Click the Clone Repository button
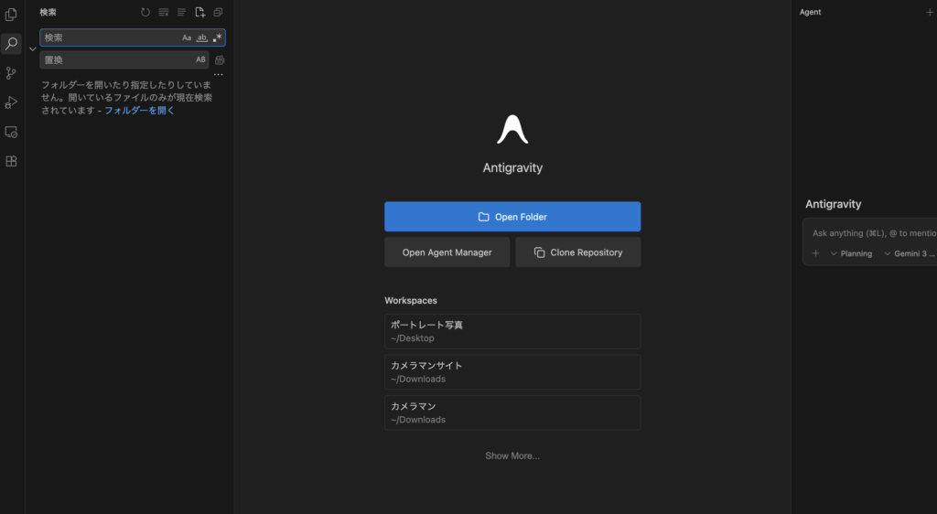 tap(577, 252)
